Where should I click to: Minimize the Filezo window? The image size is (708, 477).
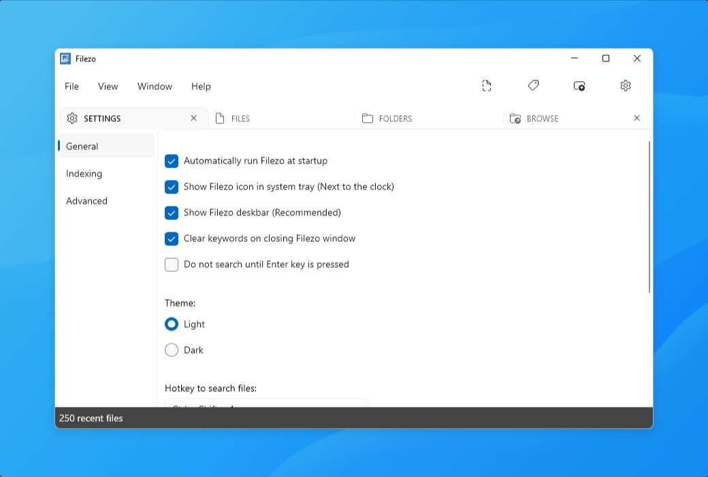[x=575, y=59]
